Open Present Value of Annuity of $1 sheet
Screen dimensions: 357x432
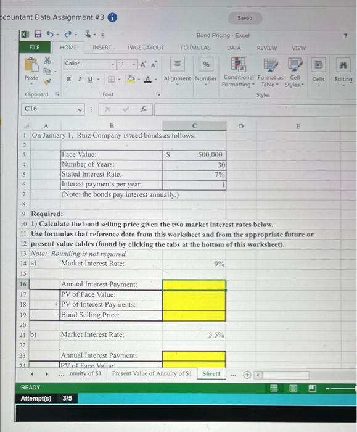[152, 373]
